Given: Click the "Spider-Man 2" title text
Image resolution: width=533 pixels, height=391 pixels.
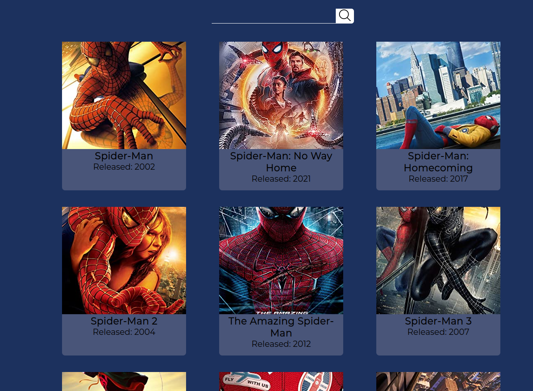Looking at the screenshot, I should click(x=124, y=321).
